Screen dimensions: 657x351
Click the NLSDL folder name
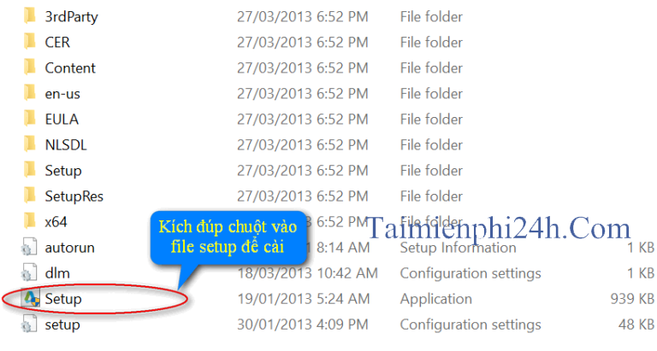[66, 144]
